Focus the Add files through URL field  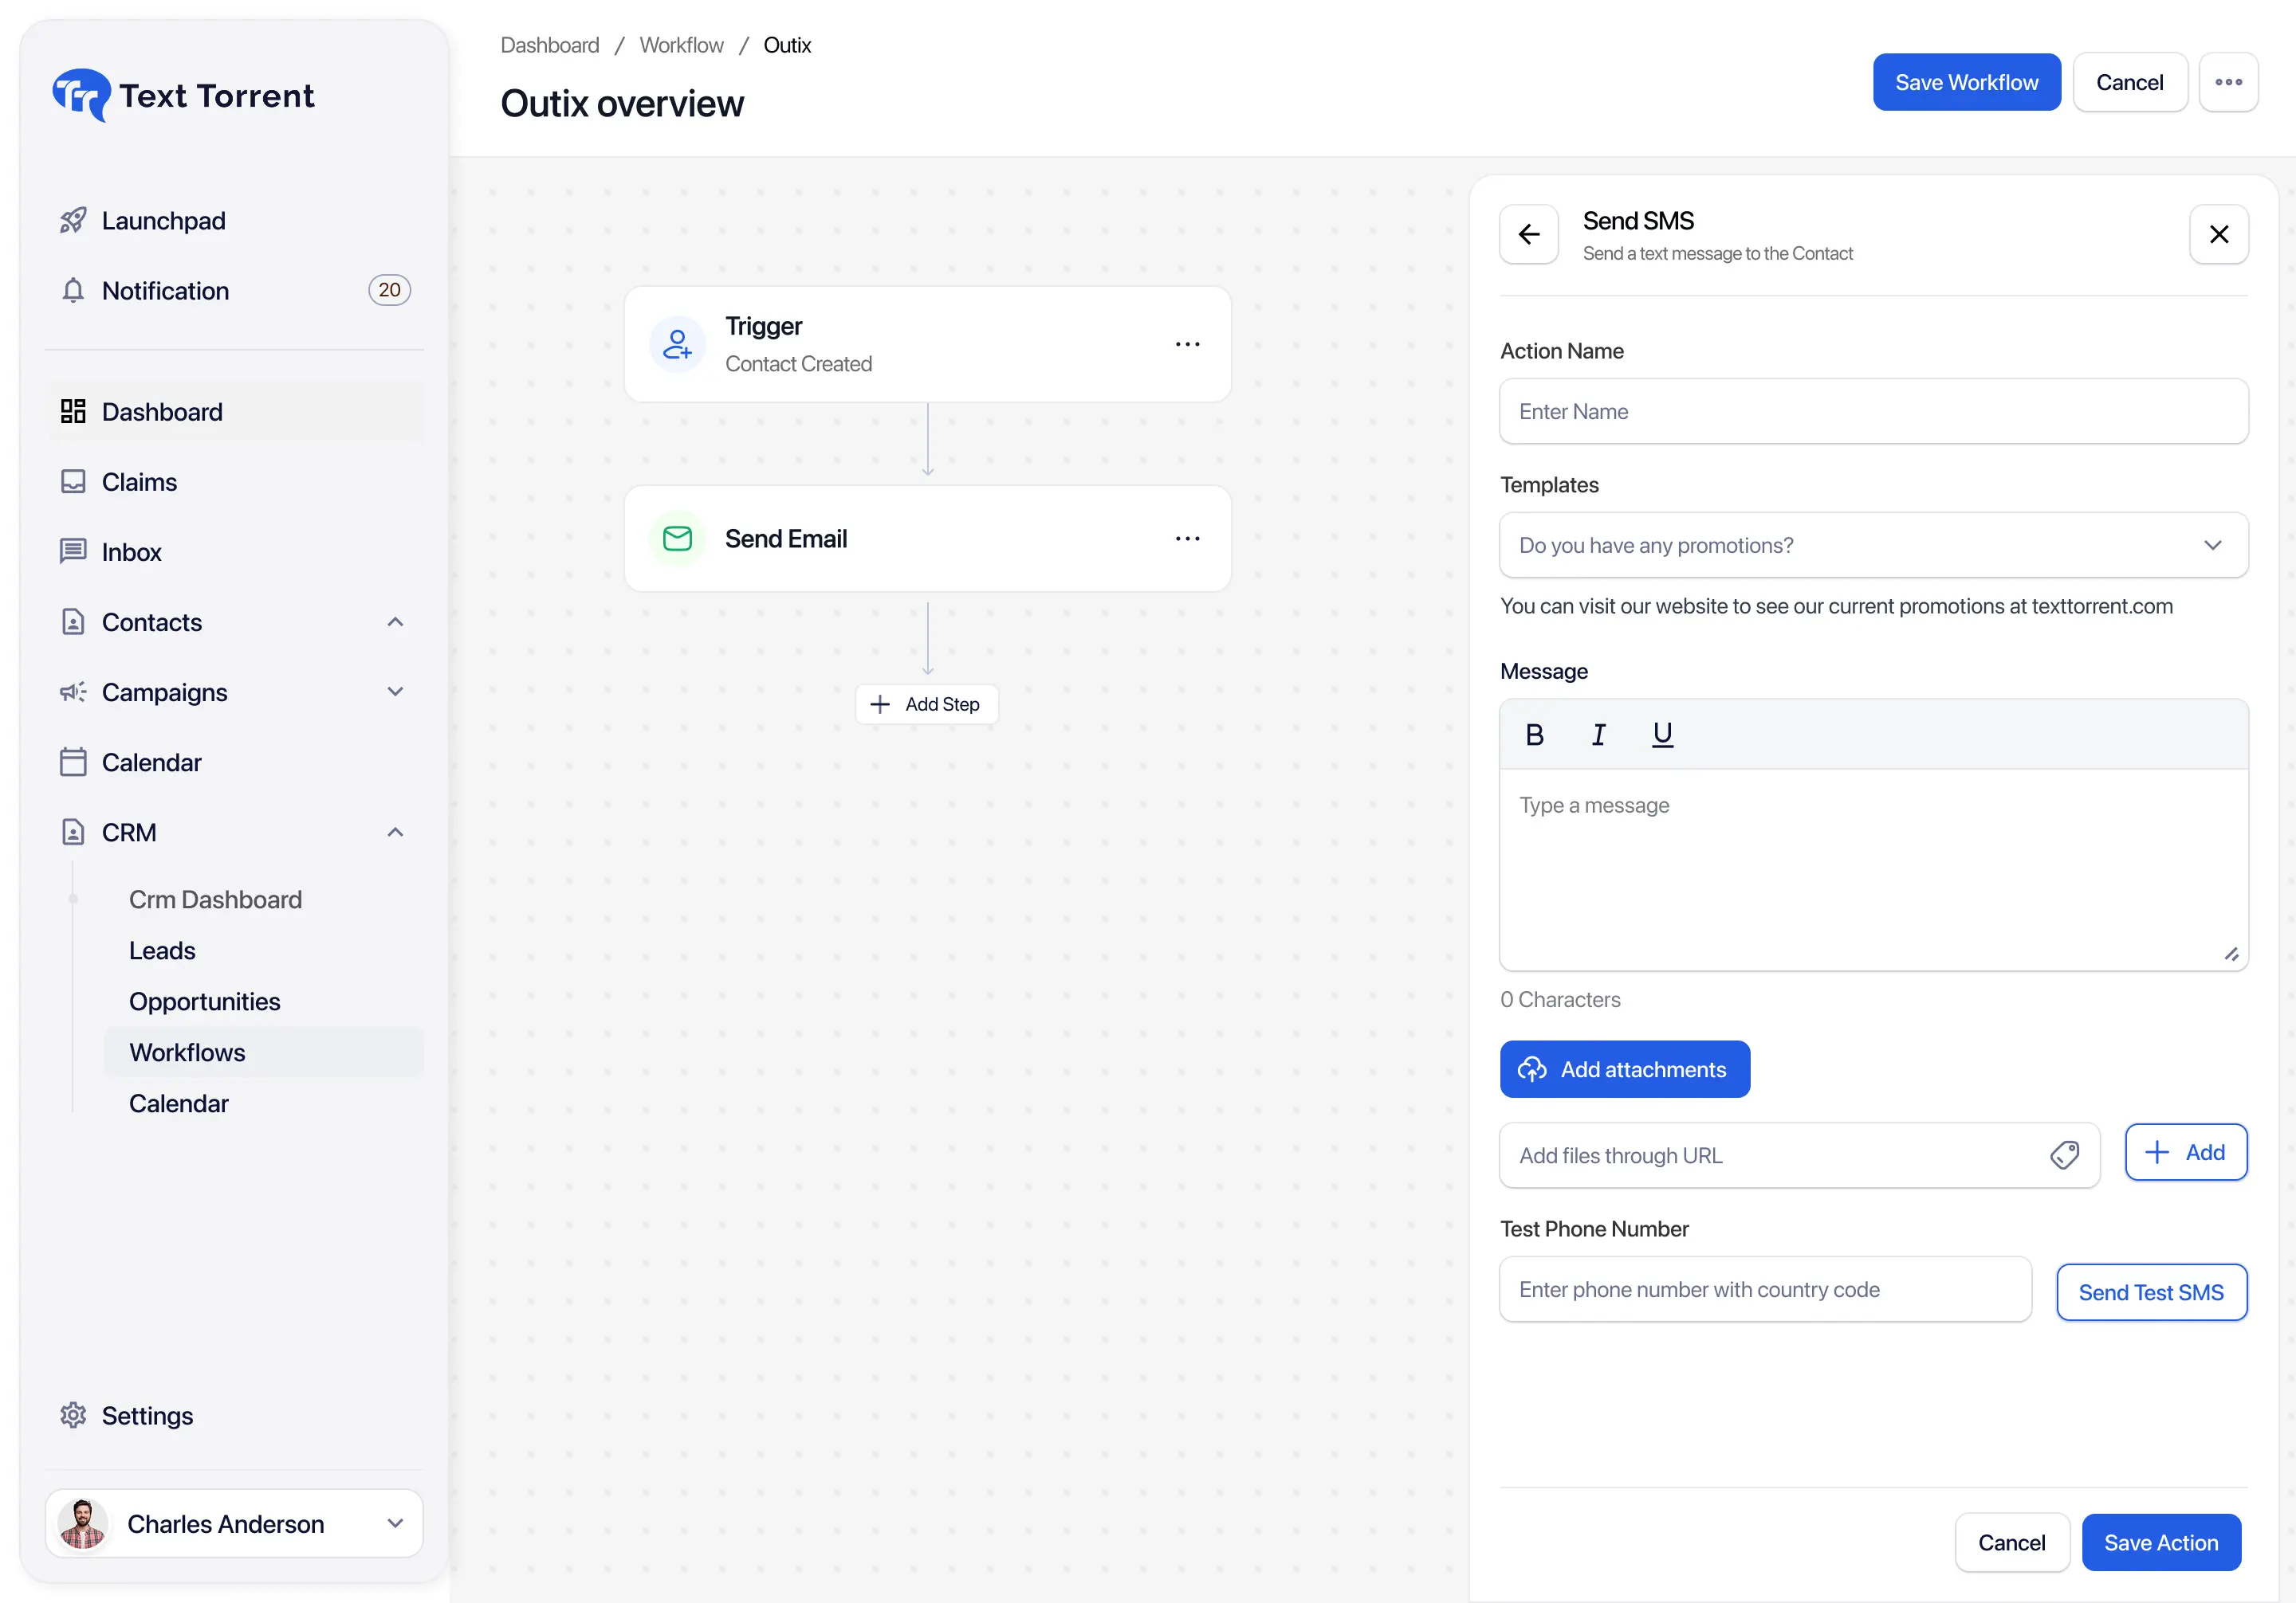(x=1799, y=1155)
